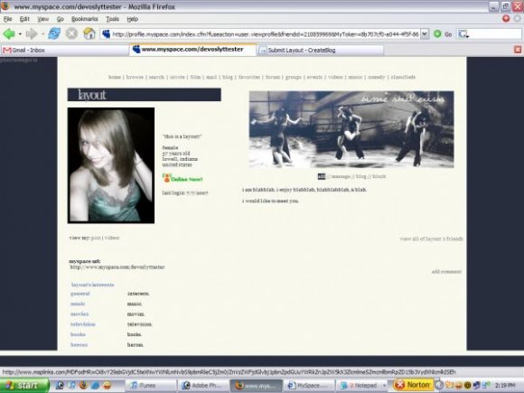Open the Back history dropdown arrow
The width and height of the screenshot is (524, 393).
[20, 33]
